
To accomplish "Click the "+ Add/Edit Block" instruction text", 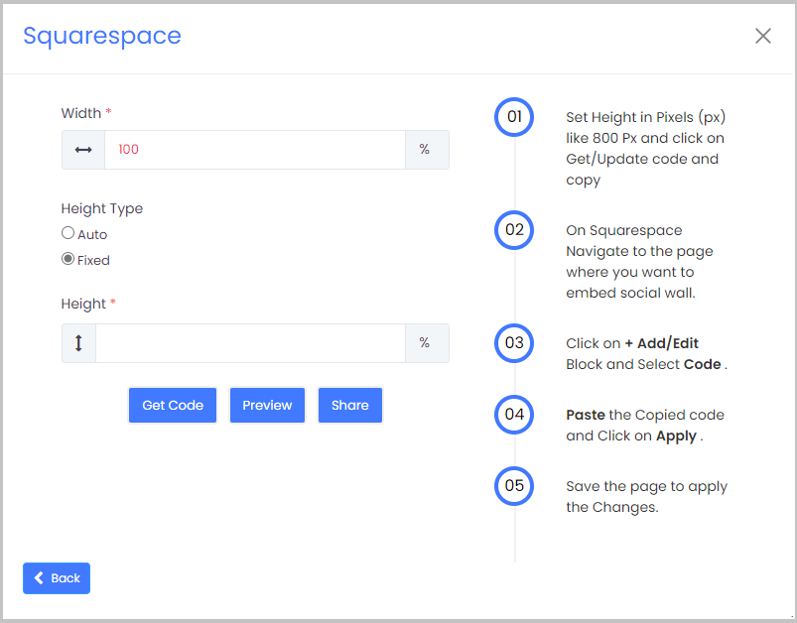I will tap(646, 354).
